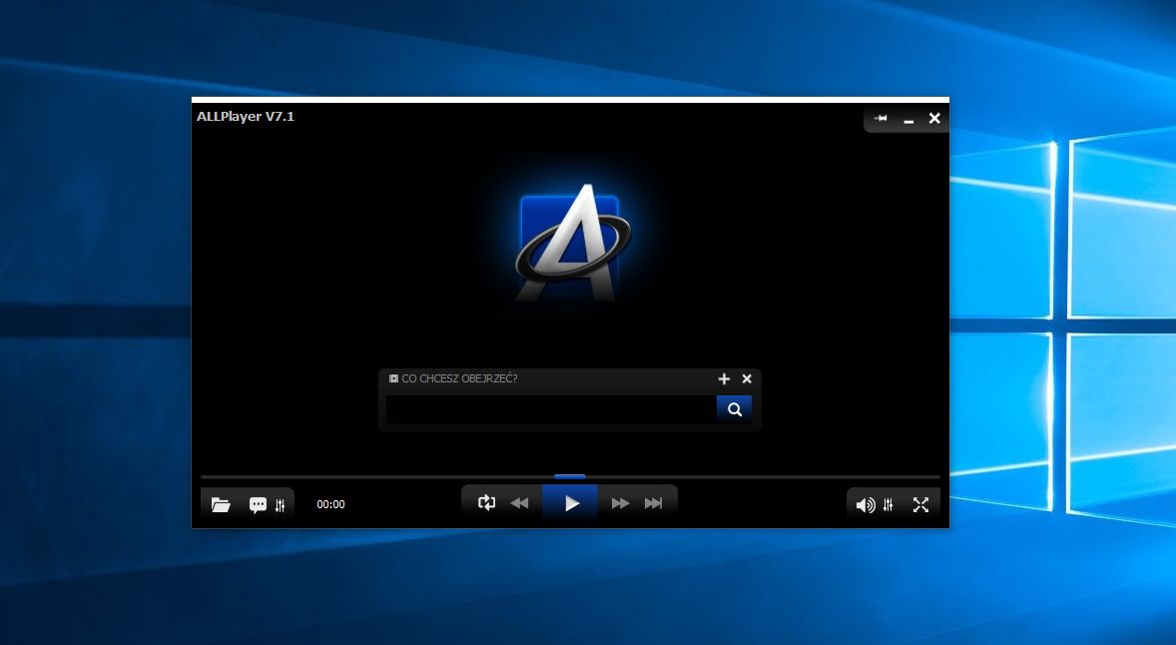The width and height of the screenshot is (1176, 645).
Task: Open a file with the folder icon
Action: pyautogui.click(x=221, y=504)
